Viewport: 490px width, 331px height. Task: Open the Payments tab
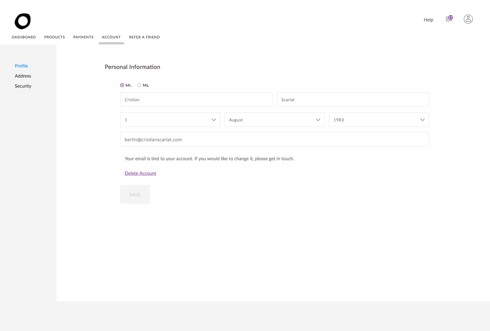(83, 37)
